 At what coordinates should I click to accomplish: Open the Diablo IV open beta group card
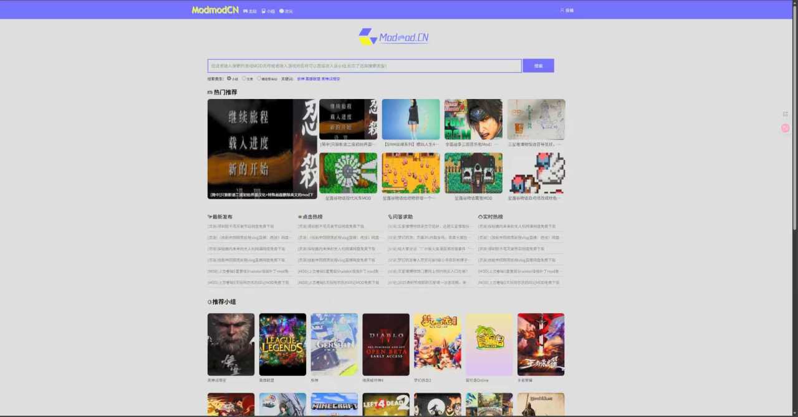point(386,344)
